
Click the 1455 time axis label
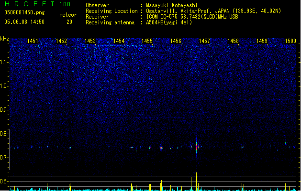[x=147, y=41]
